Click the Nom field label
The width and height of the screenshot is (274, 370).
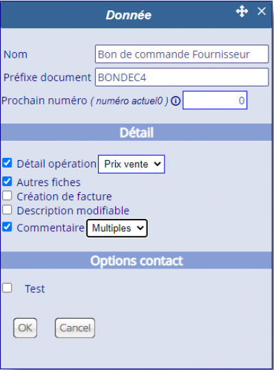click(16, 54)
